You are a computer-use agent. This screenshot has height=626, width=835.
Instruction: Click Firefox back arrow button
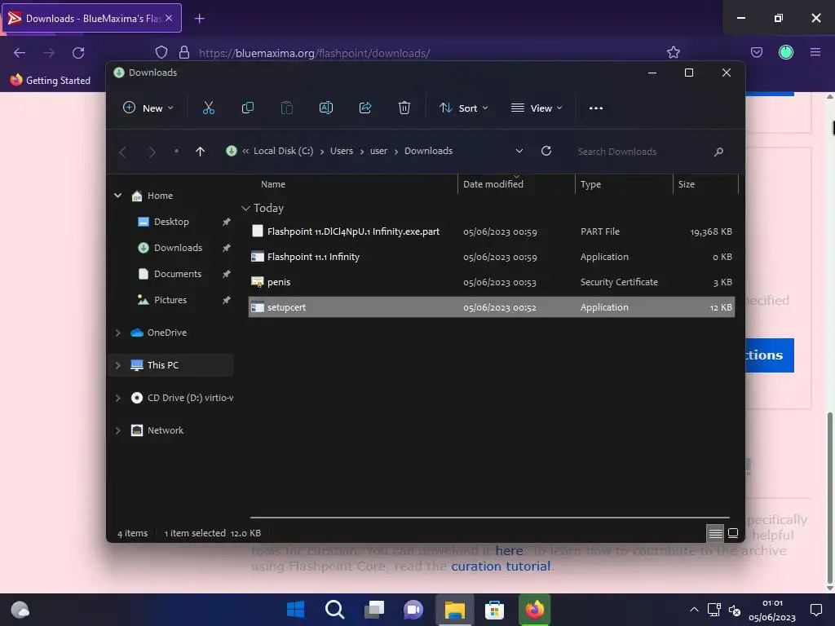pyautogui.click(x=20, y=53)
